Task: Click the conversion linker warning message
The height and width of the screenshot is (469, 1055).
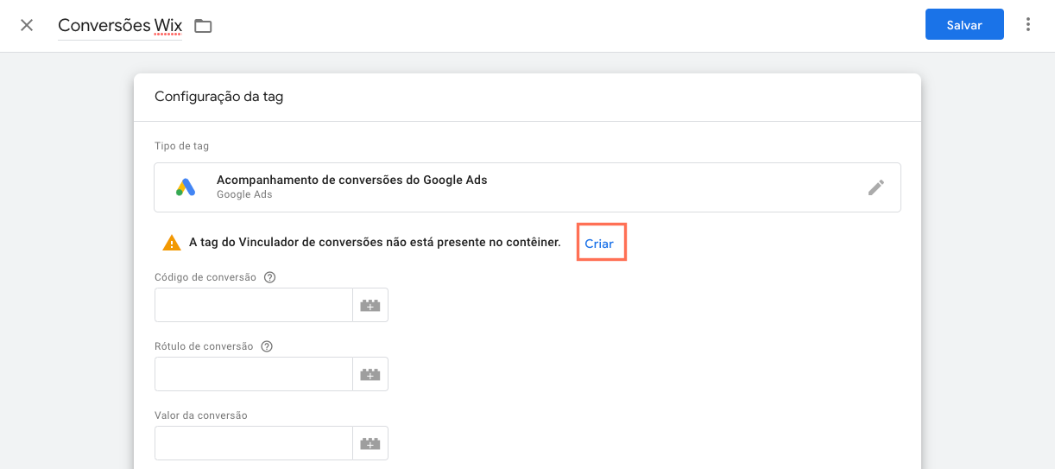Action: (x=375, y=243)
